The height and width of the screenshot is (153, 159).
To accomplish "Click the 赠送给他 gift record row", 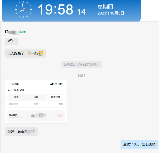I will [x=36, y=116].
